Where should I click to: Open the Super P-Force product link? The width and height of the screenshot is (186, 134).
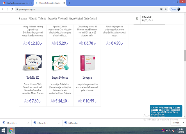coord(60,77)
